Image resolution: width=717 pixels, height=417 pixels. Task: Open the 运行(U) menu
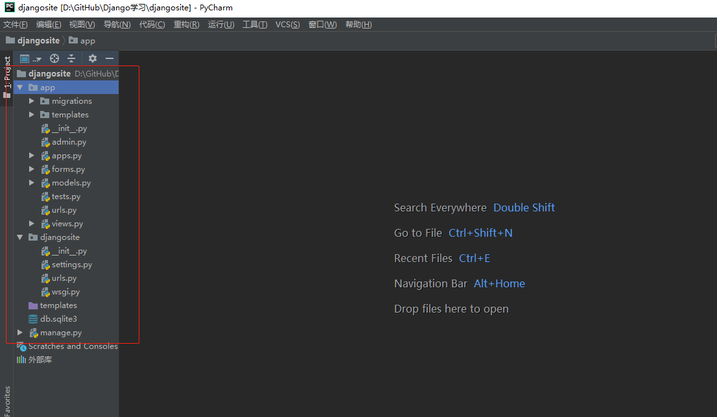[x=221, y=25]
